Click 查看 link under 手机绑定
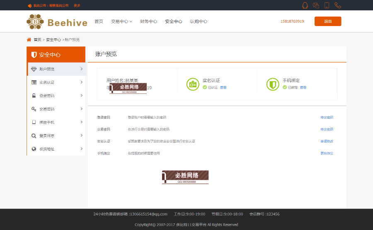Image resolution: width=373 pixels, height=230 pixels. (x=303, y=87)
